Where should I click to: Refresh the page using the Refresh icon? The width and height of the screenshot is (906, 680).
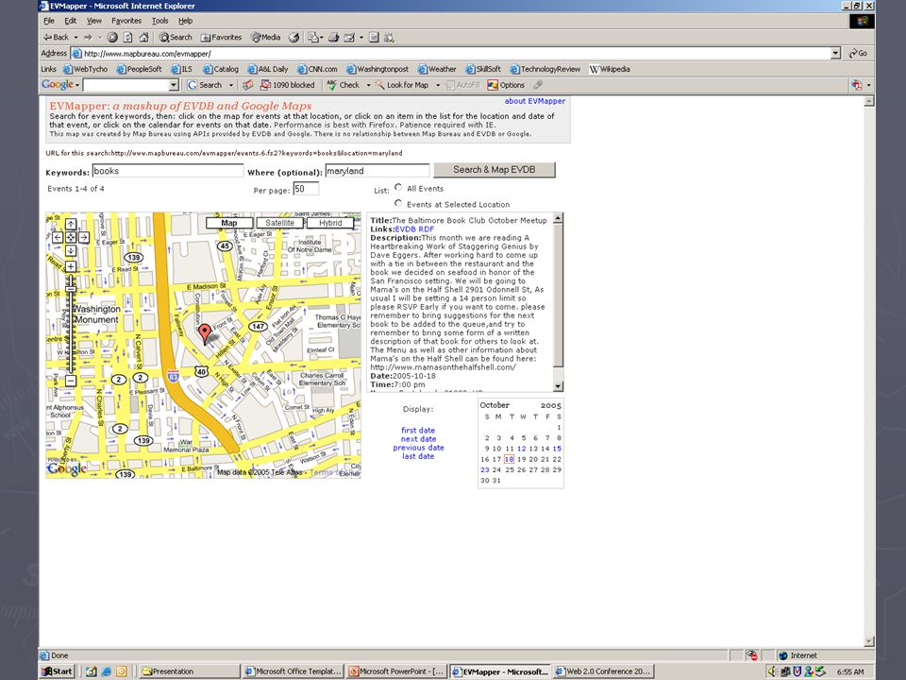[x=127, y=37]
